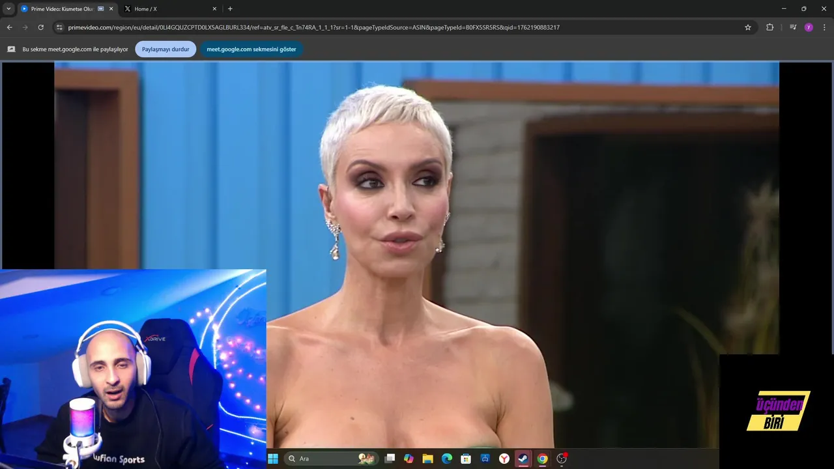
Task: Open Microsoft Store from the taskbar
Action: (x=466, y=459)
